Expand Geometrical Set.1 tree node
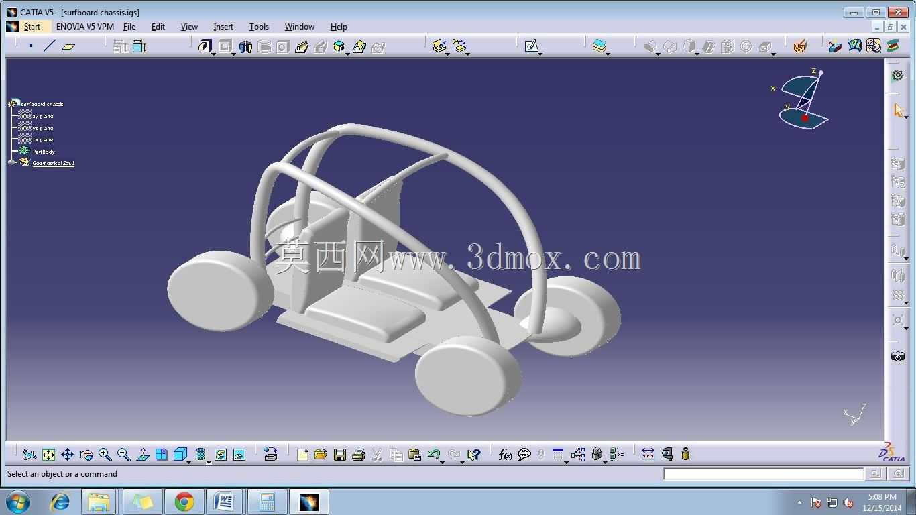Image resolution: width=916 pixels, height=515 pixels. pyautogui.click(x=11, y=162)
